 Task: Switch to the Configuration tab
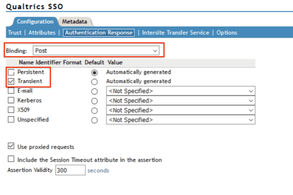(36, 22)
